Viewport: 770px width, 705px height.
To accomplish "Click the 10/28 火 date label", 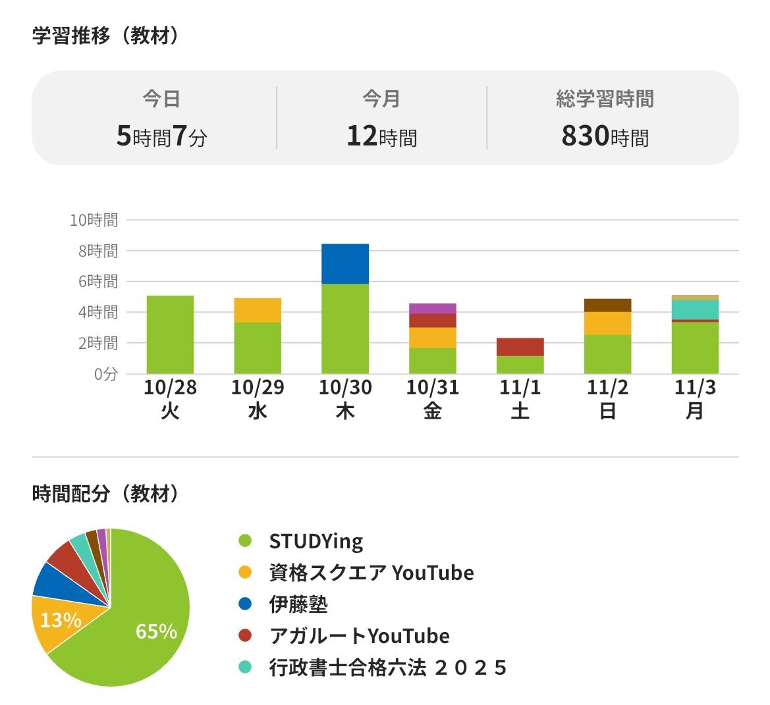I will (170, 399).
